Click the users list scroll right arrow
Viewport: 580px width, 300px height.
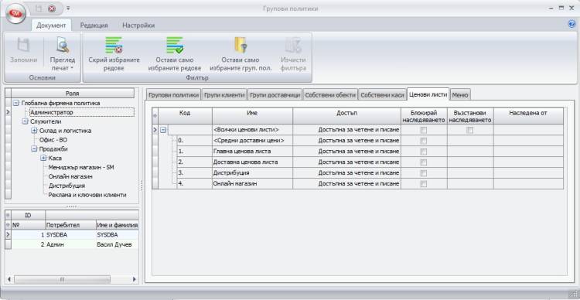click(135, 279)
